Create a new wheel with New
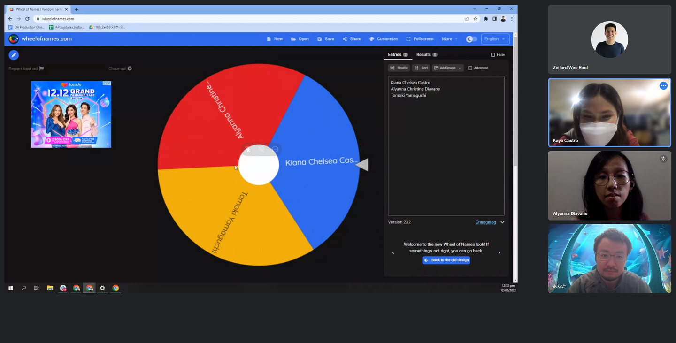The image size is (676, 343). (x=275, y=39)
